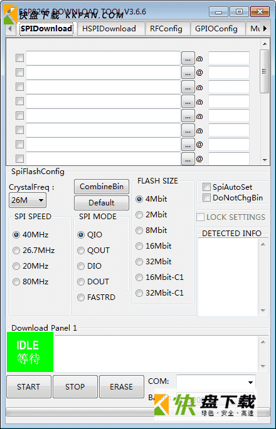
Task: Switch to the SPIDownload tab
Action: (x=46, y=29)
